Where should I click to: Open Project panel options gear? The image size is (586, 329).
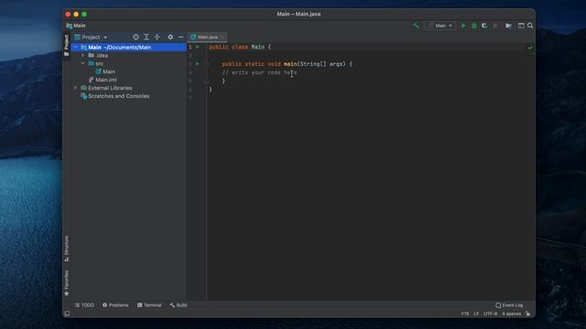[170, 37]
